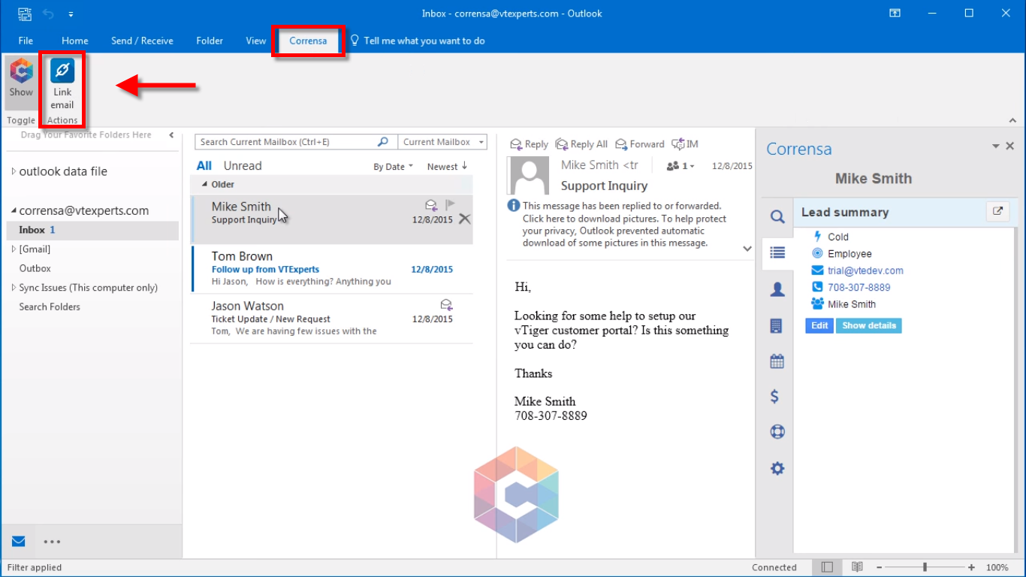
Task: Select Corrensa summary list icon
Action: 777,253
